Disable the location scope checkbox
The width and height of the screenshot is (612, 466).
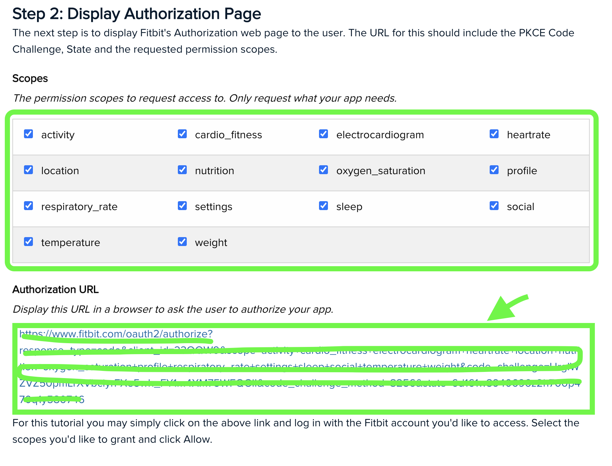[28, 170]
